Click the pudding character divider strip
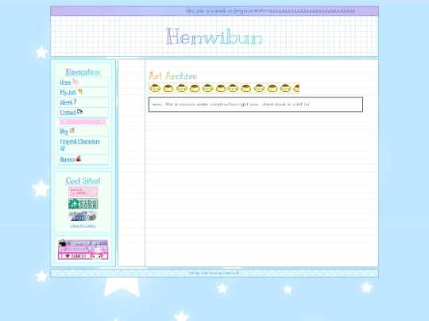Screen dimensions: 429x321 224,88
